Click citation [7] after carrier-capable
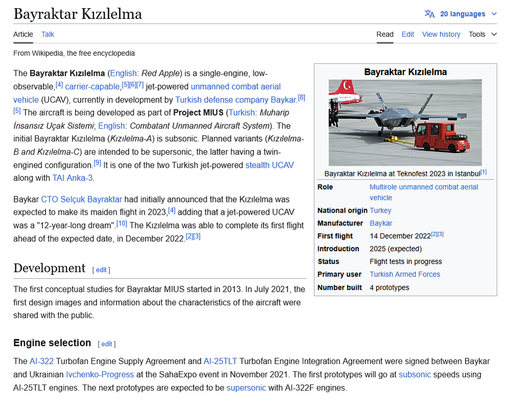Viewport: 510px width, 409px height. click(x=140, y=84)
